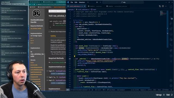The width and height of the screenshot is (174, 98).
Task: Open the jacobbolda.com/uses link in chat
Action: click(13, 25)
